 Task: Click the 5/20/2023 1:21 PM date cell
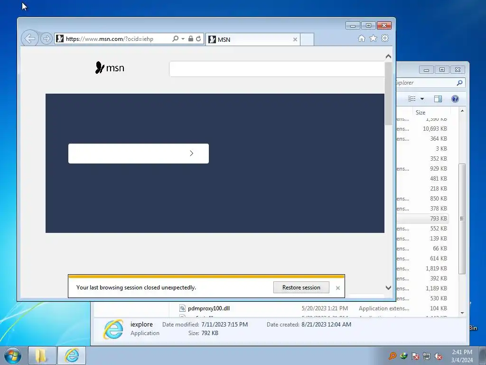325,308
